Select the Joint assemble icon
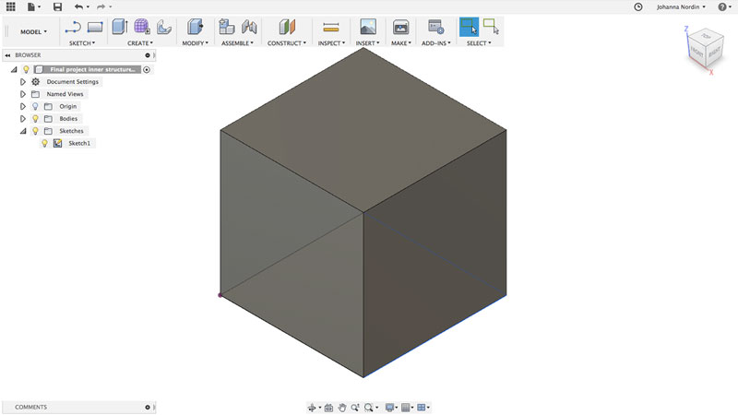This screenshot has height=415, width=738. click(249, 27)
